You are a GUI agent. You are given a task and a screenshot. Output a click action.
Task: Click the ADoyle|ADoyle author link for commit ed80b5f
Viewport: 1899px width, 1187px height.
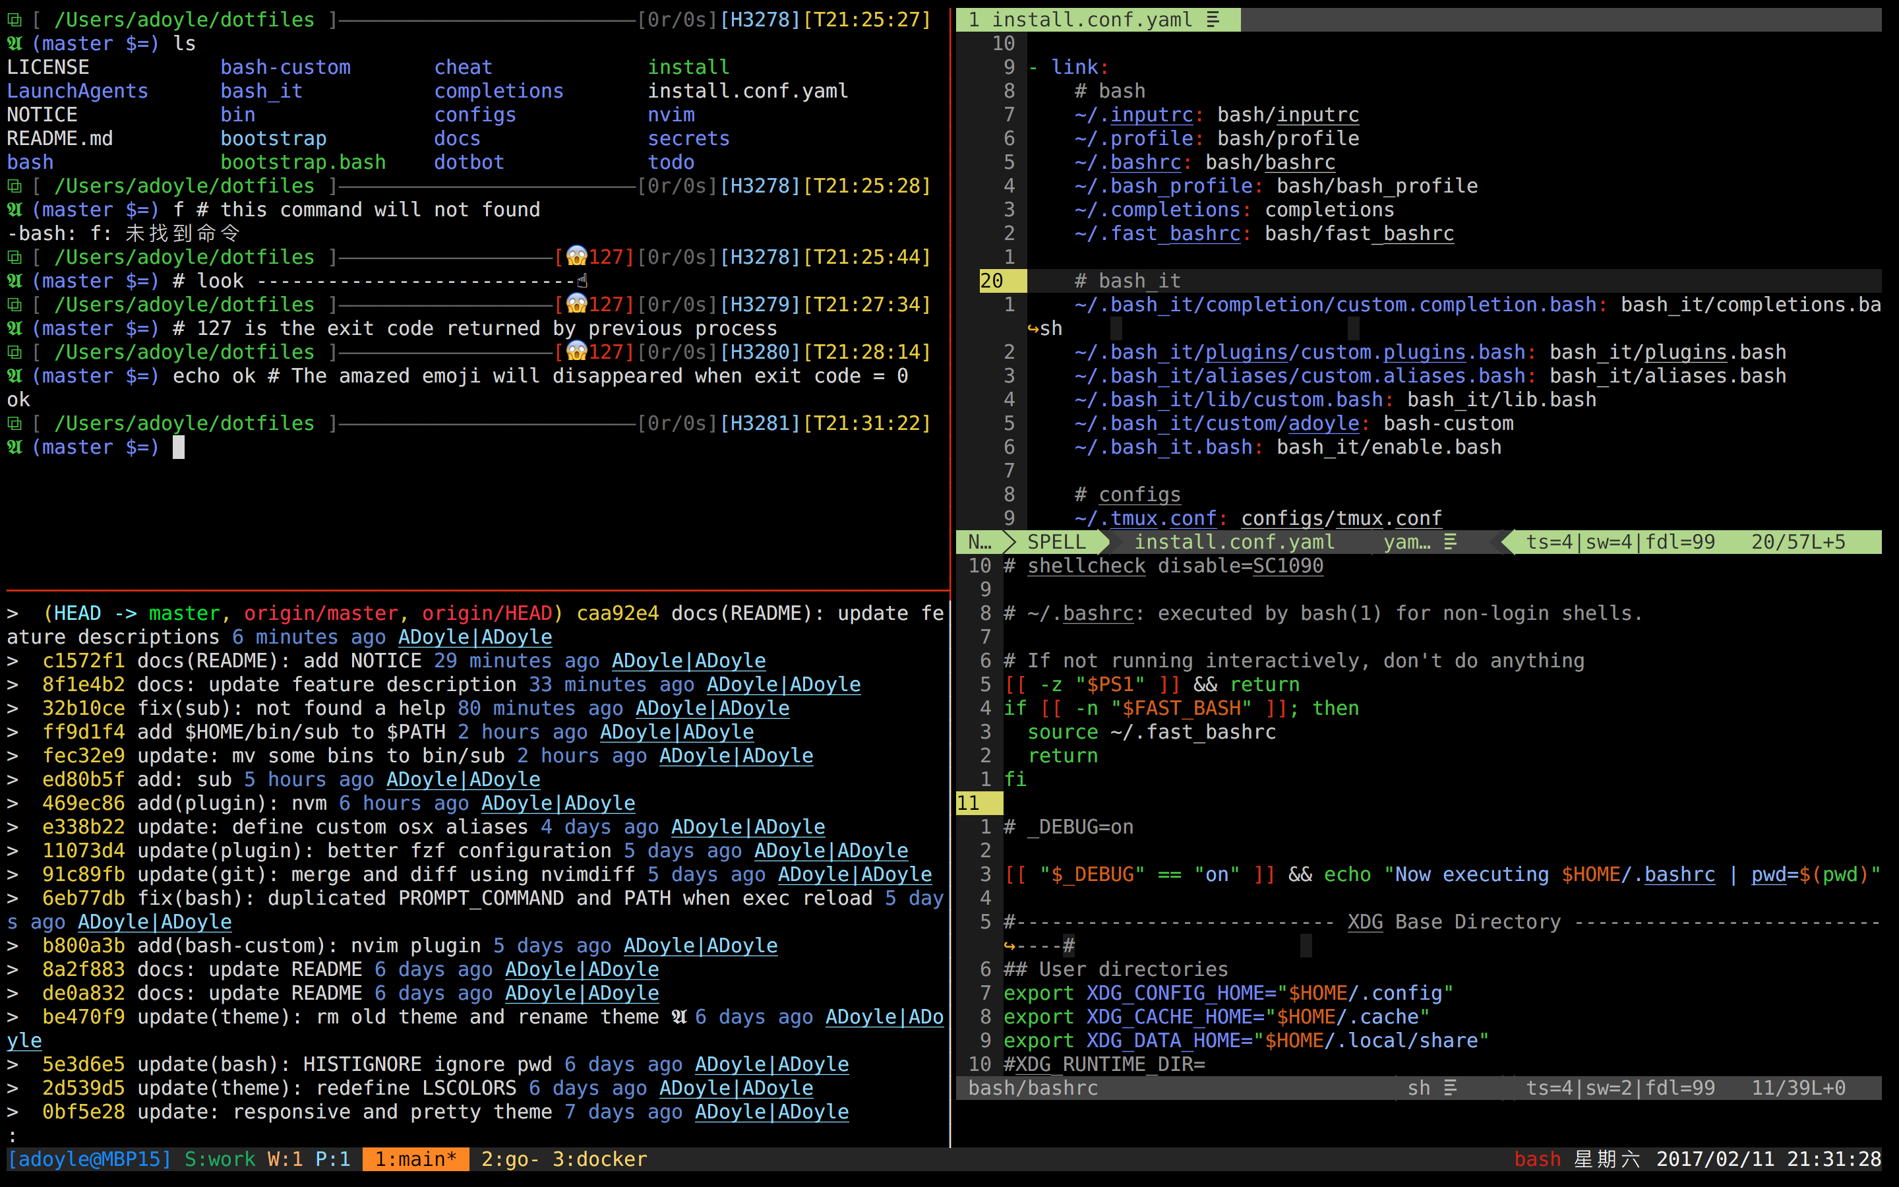(x=463, y=779)
